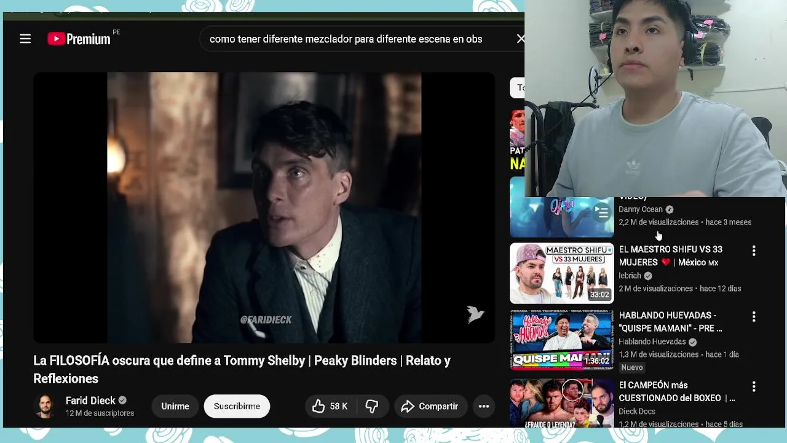Open Maestro Shifu vs 33 Mujeres thumbnail
Viewport: 787px width, 443px height.
coord(561,273)
